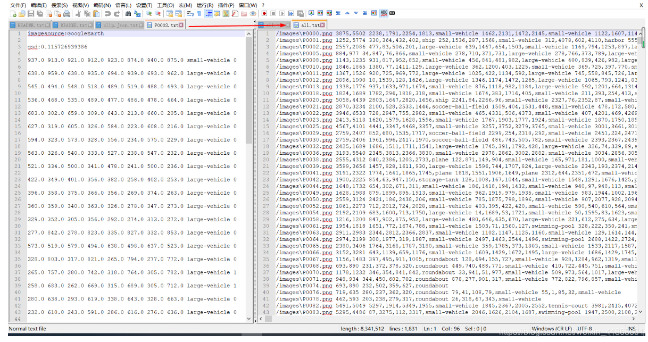Open the Function List panel icon

point(235,13)
